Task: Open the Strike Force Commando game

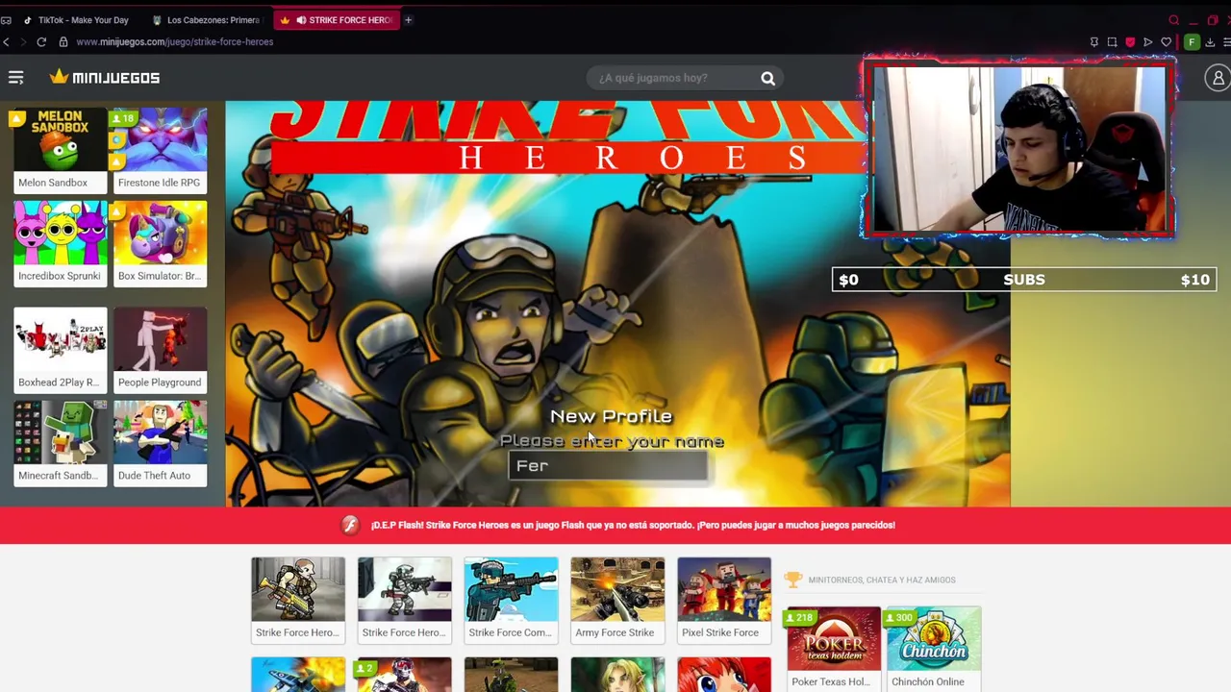Action: (511, 600)
